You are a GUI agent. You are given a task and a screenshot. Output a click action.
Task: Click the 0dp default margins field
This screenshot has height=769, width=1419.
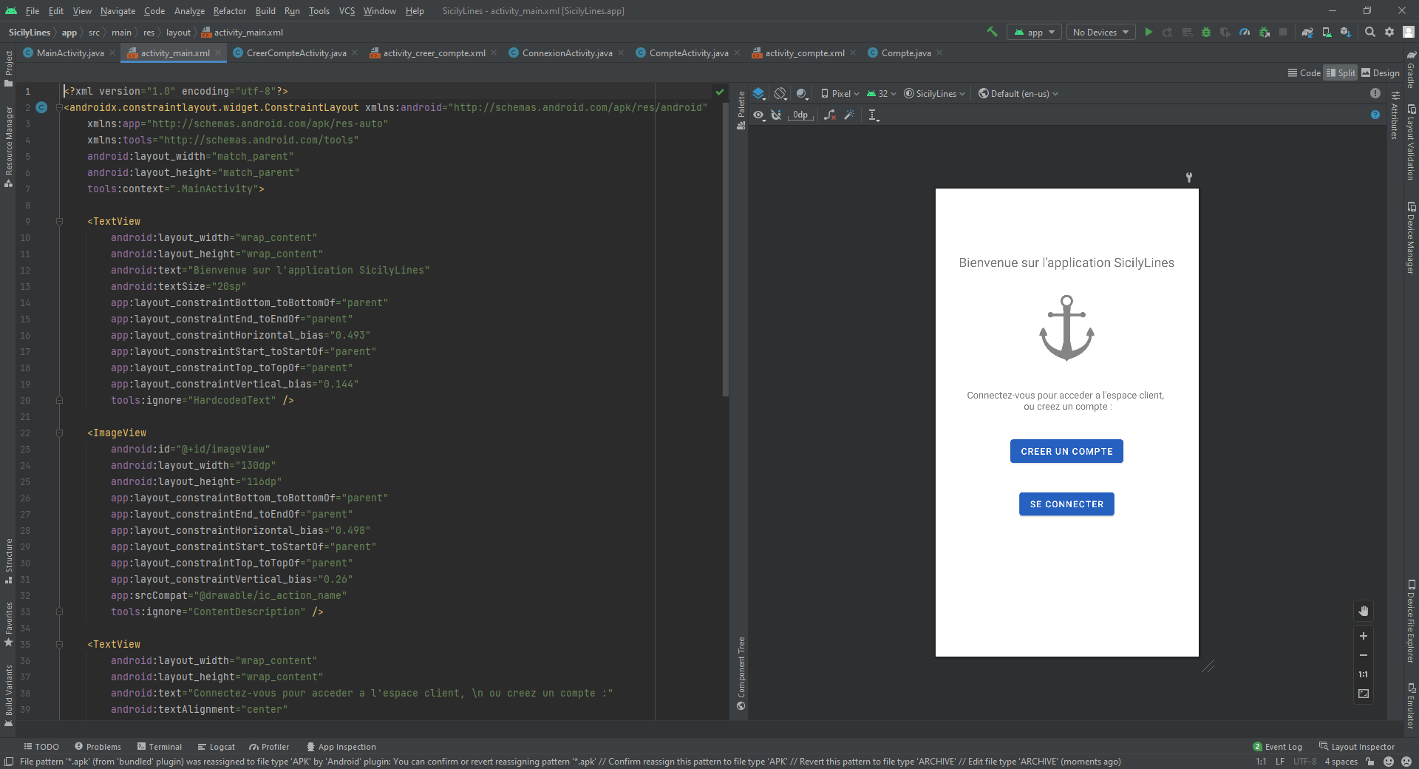[800, 115]
